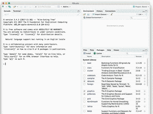This screenshot has width=153, height=114.
Task: Expand the recent files dropdown arrow
Action: click(x=18, y=7)
